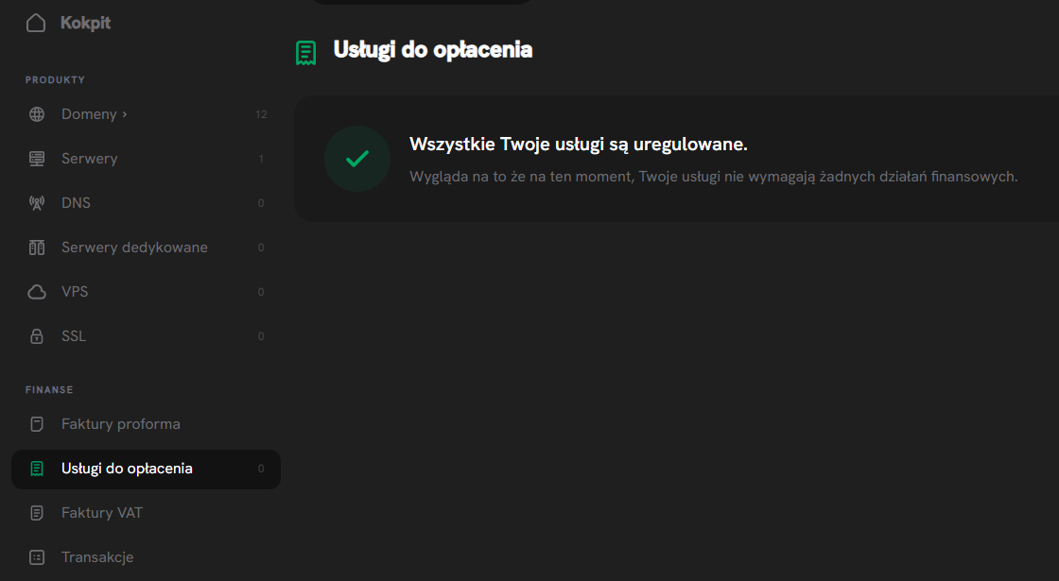Click the DNS broadcast icon
This screenshot has width=1059, height=581.
(x=36, y=202)
